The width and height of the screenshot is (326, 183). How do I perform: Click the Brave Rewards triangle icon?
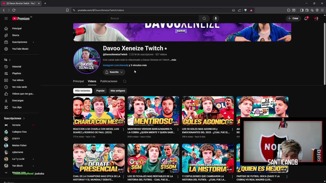(x=251, y=10)
